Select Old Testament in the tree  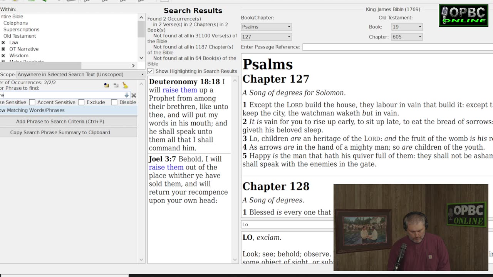pos(20,36)
